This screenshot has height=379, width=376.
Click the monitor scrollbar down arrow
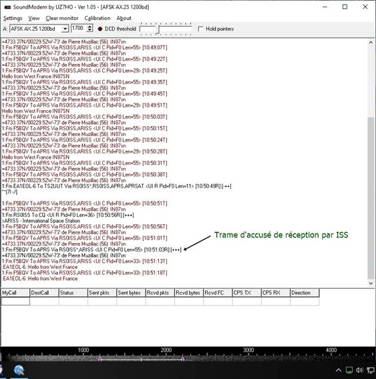(x=371, y=283)
